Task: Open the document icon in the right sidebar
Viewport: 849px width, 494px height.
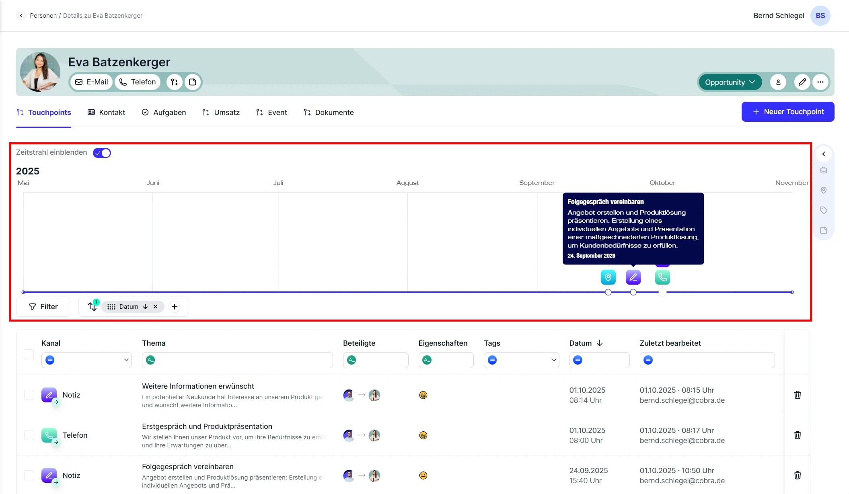Action: pyautogui.click(x=823, y=230)
